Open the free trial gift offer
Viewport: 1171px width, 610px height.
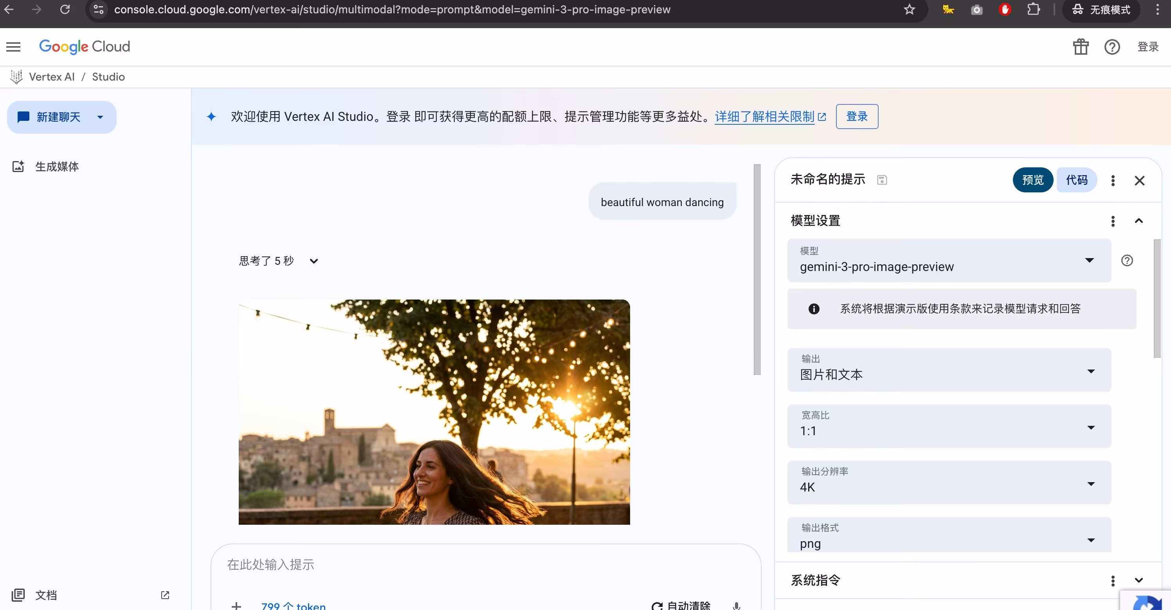(x=1081, y=46)
